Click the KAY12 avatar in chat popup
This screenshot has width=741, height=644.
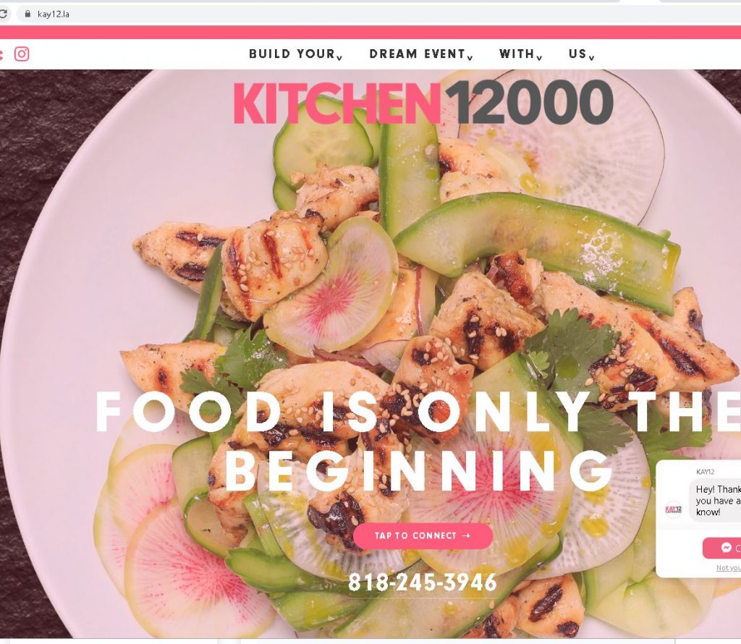(674, 509)
